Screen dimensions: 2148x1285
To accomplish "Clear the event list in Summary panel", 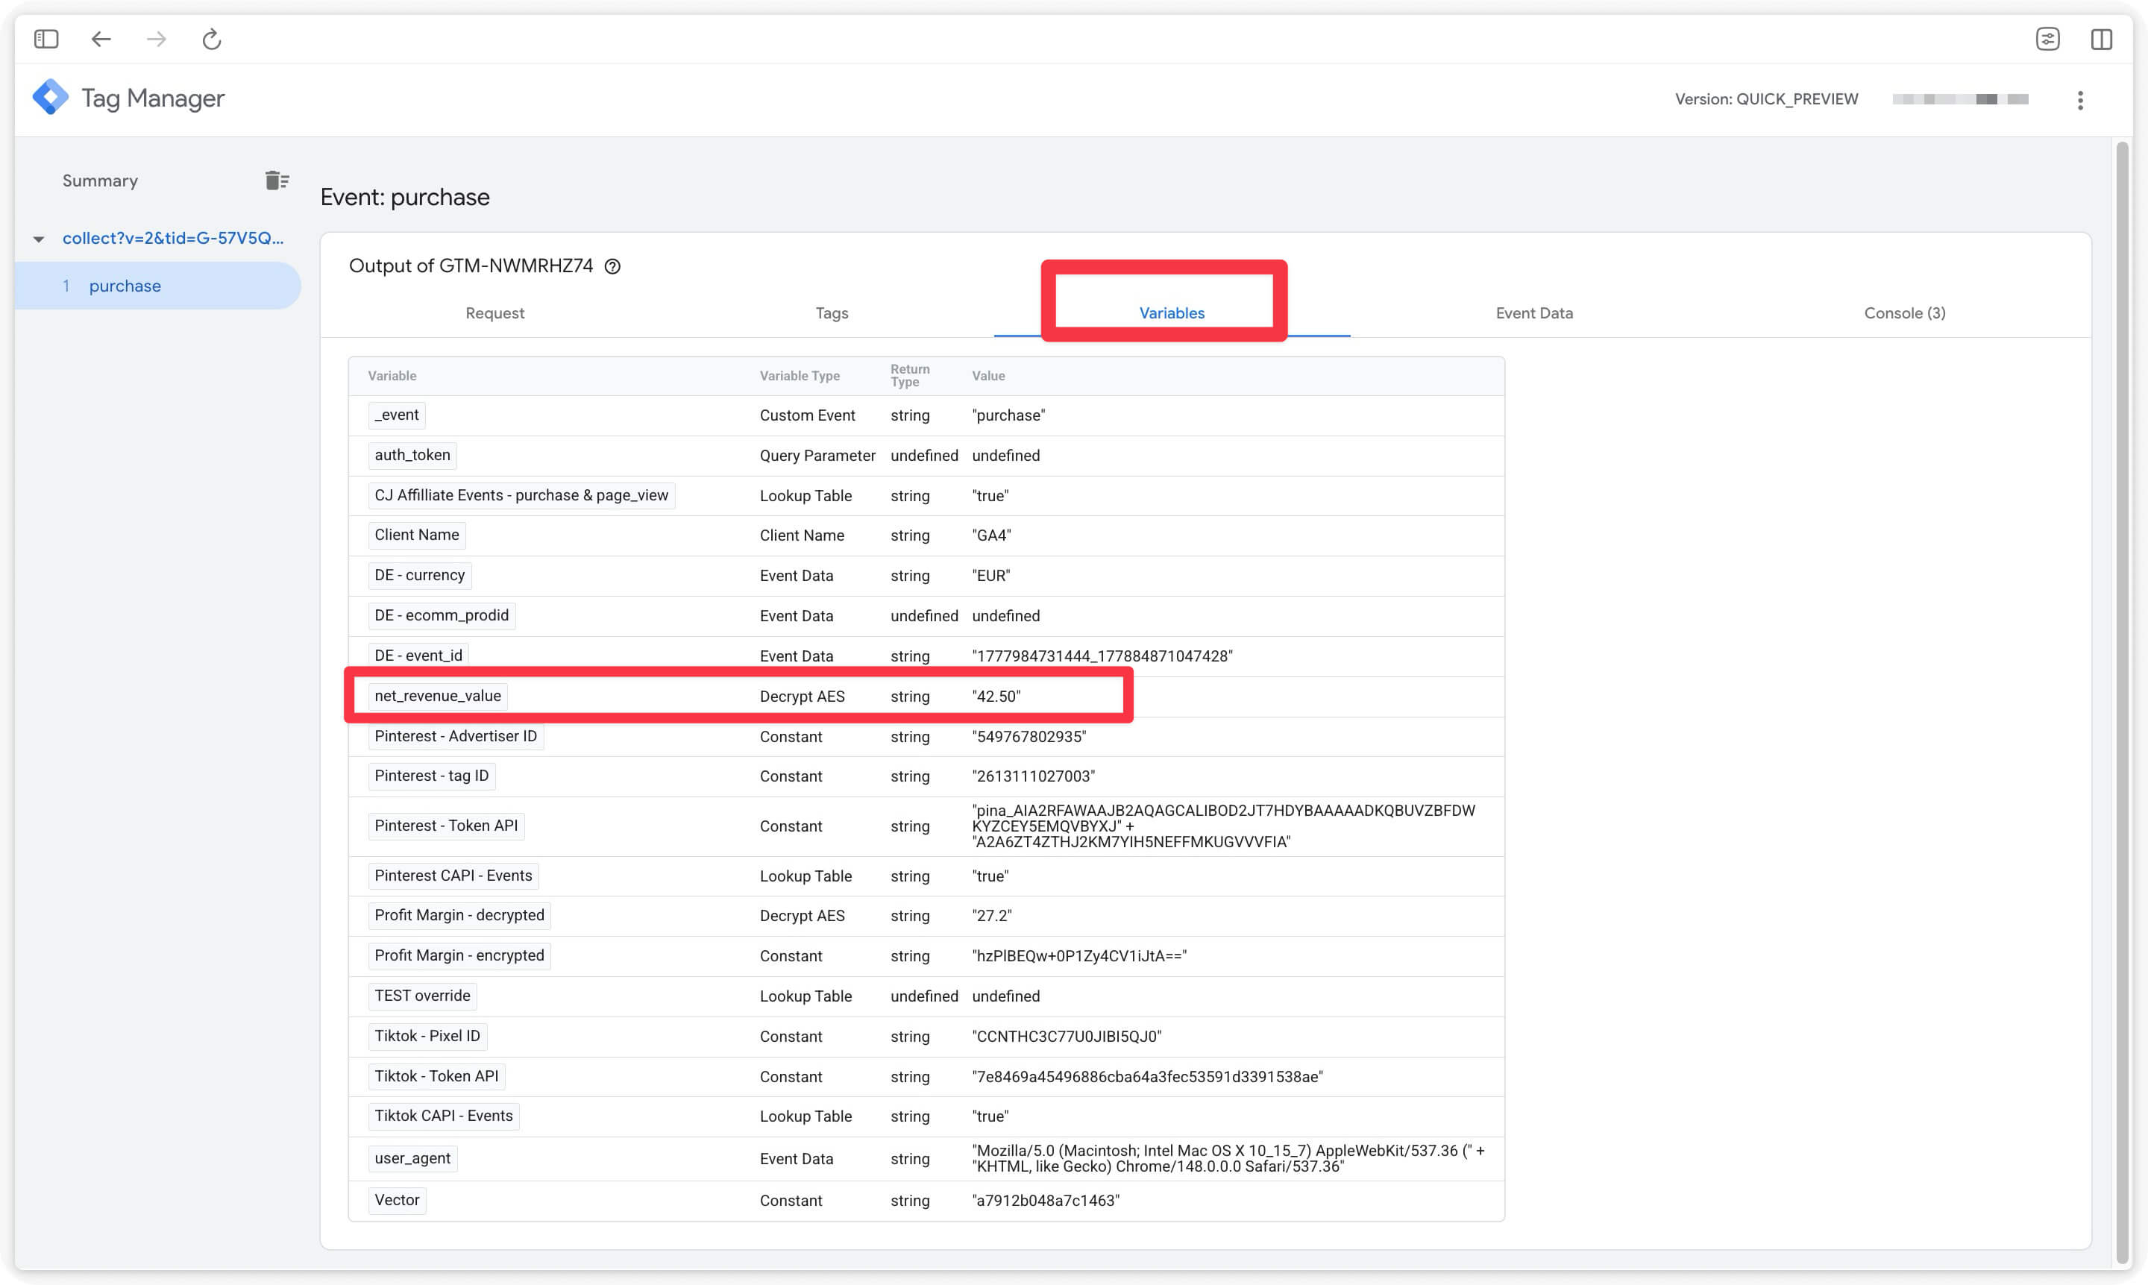I will (x=276, y=180).
